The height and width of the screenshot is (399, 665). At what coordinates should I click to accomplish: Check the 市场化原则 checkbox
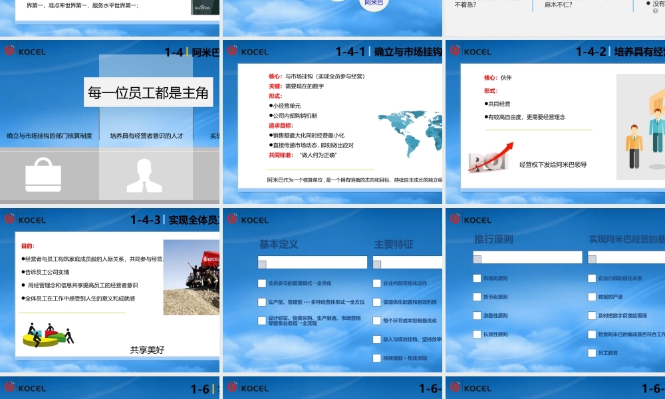click(477, 278)
